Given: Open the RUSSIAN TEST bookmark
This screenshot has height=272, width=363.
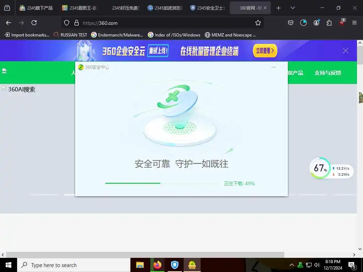Looking at the screenshot, I should (x=71, y=35).
